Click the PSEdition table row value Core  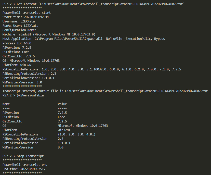pyautogui.click(x=61, y=117)
